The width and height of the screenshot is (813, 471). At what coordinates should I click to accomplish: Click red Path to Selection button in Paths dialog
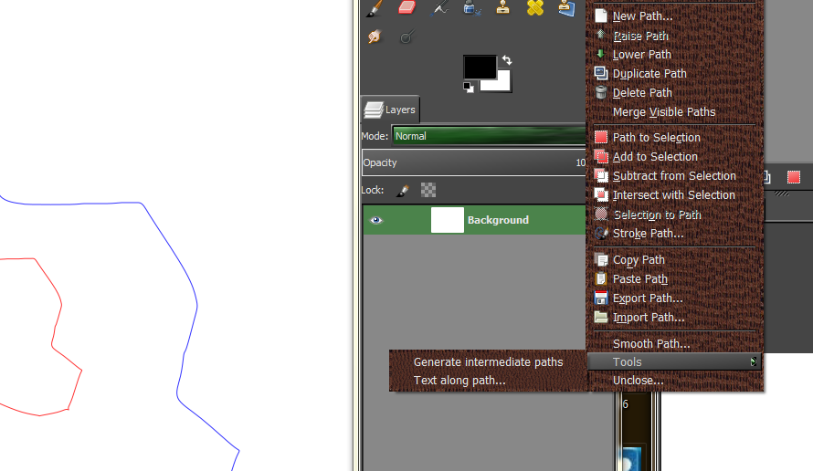793,177
